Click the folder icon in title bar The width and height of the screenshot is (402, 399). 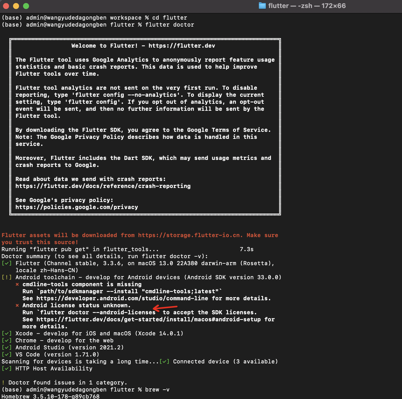(x=262, y=6)
